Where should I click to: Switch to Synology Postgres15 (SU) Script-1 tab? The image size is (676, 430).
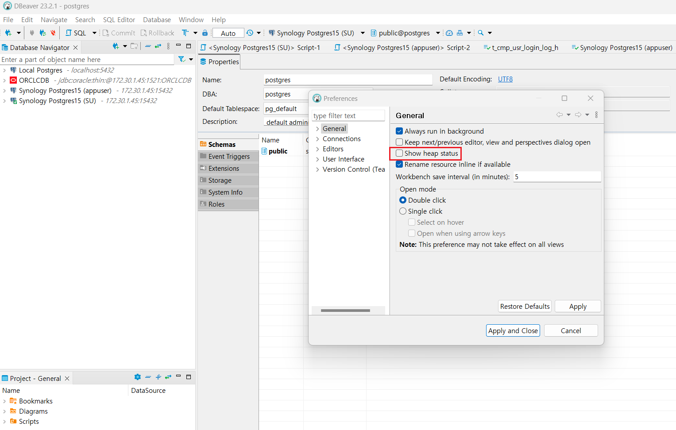coord(260,47)
